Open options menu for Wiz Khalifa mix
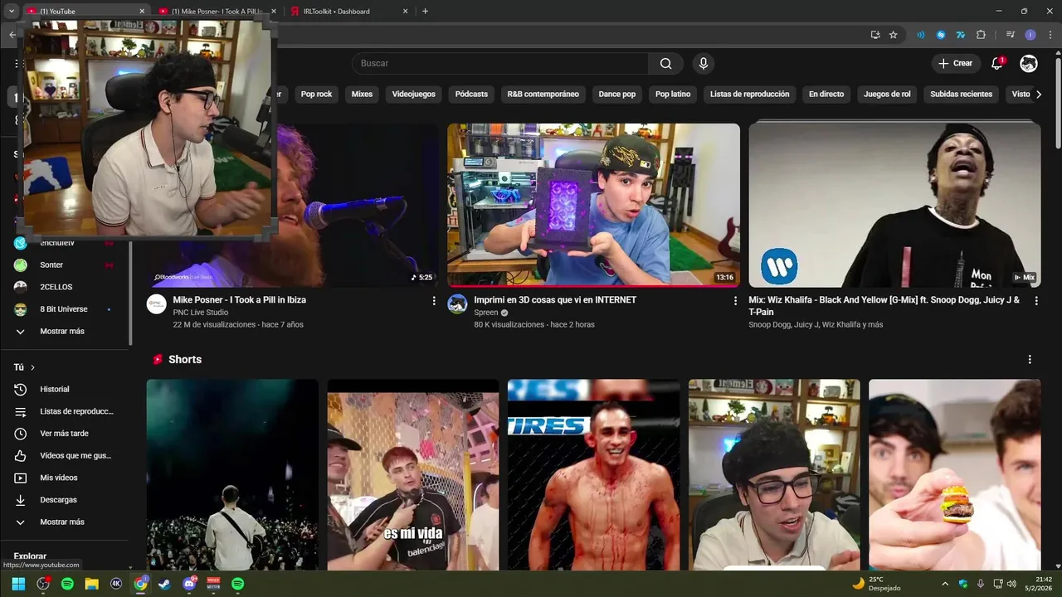This screenshot has height=597, width=1062. tap(1035, 301)
